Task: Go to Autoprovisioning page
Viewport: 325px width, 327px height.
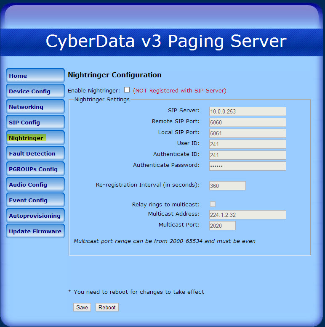Action: pyautogui.click(x=35, y=216)
